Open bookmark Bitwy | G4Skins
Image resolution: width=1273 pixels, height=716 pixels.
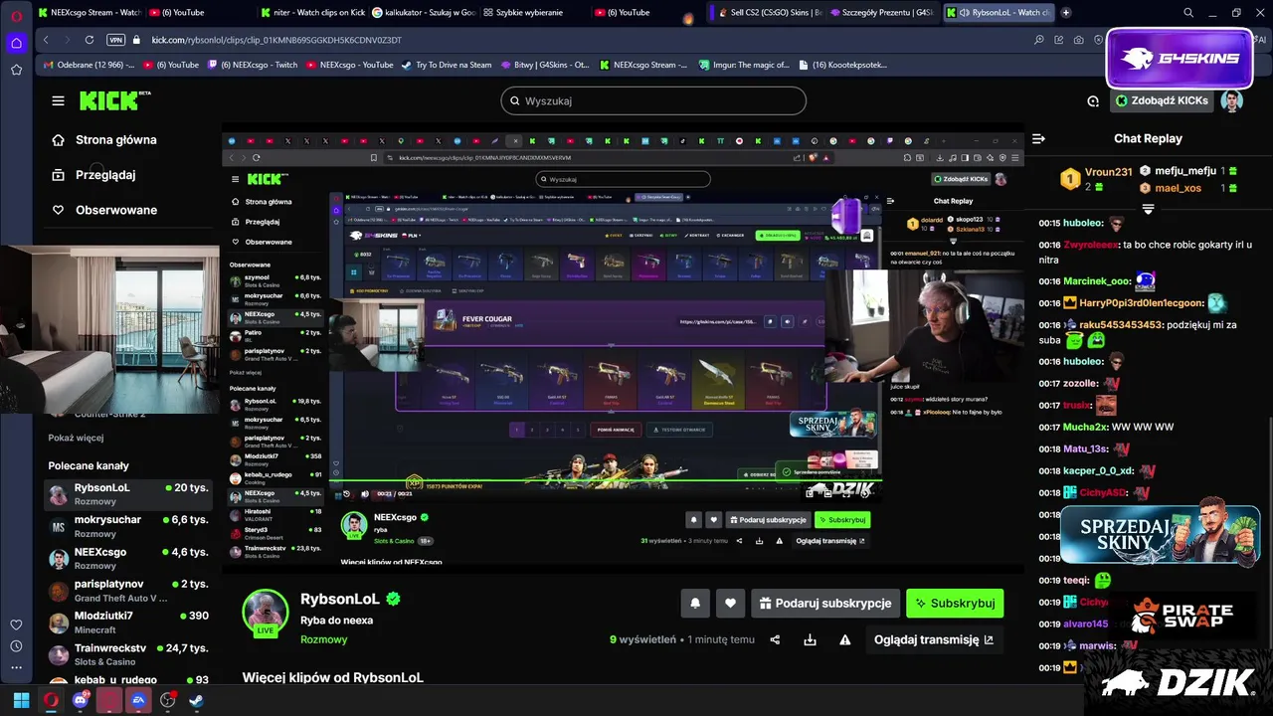click(543, 65)
